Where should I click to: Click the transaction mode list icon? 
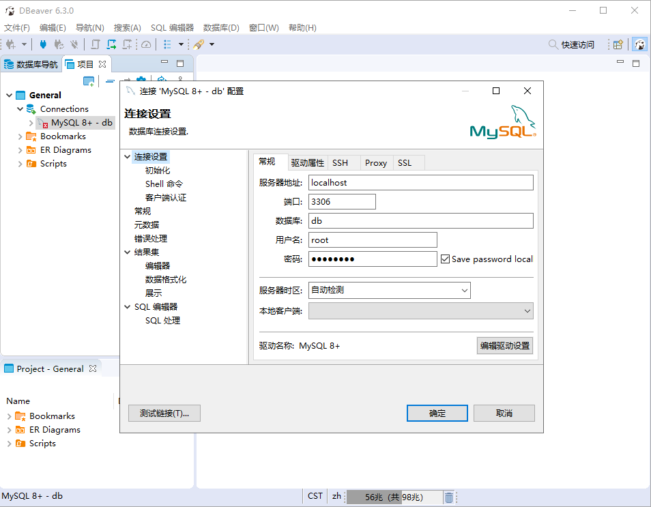(x=167, y=44)
